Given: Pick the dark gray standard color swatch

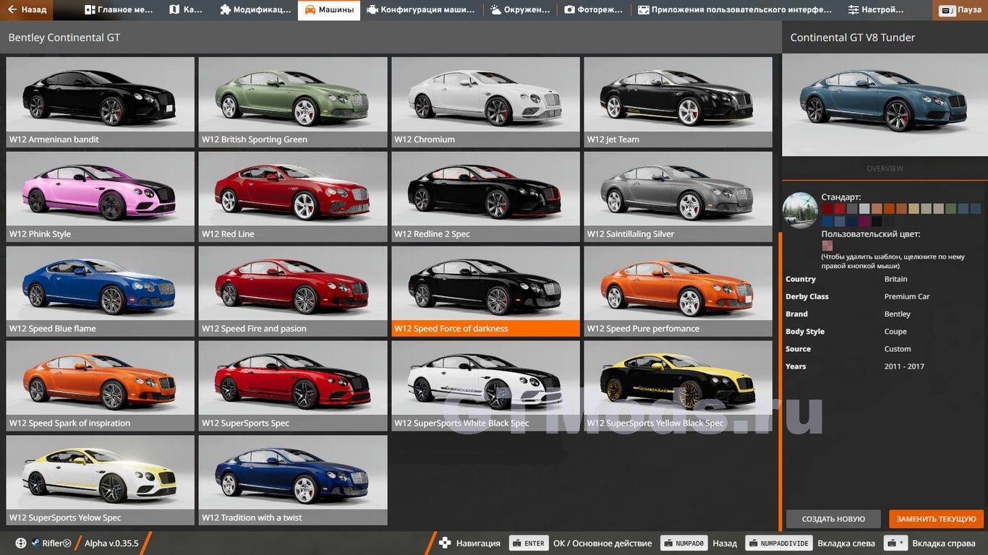Looking at the screenshot, I should click(852, 208).
